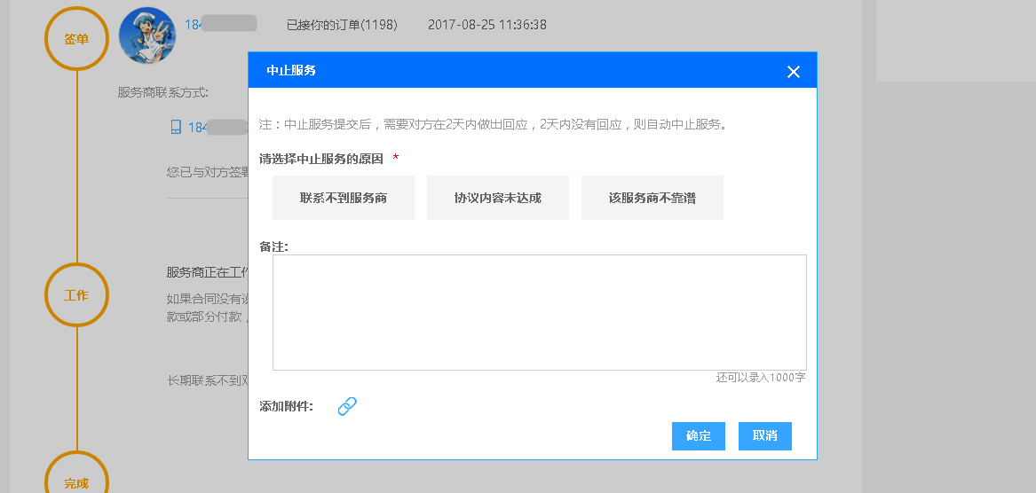Select the 完成 step circle

pyautogui.click(x=76, y=479)
